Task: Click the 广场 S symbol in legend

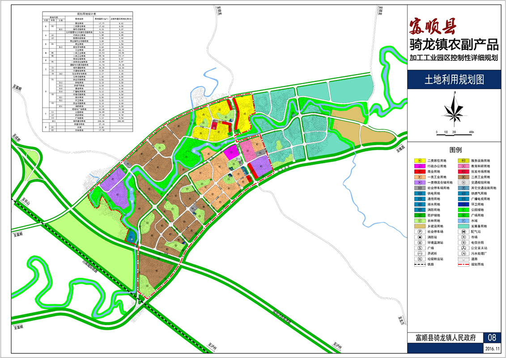Action: coord(420,248)
